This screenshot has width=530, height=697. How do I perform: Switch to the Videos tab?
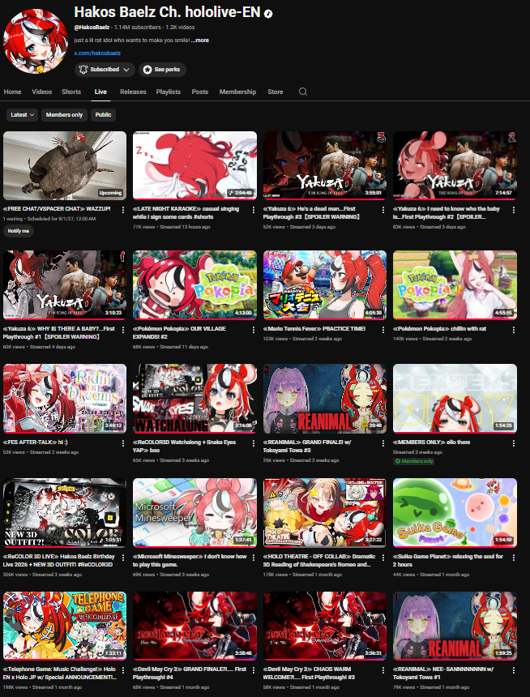42,92
